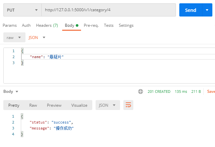This screenshot has height=147, width=215.
Task: Open the raw body type dropdown
Action: tap(14, 37)
